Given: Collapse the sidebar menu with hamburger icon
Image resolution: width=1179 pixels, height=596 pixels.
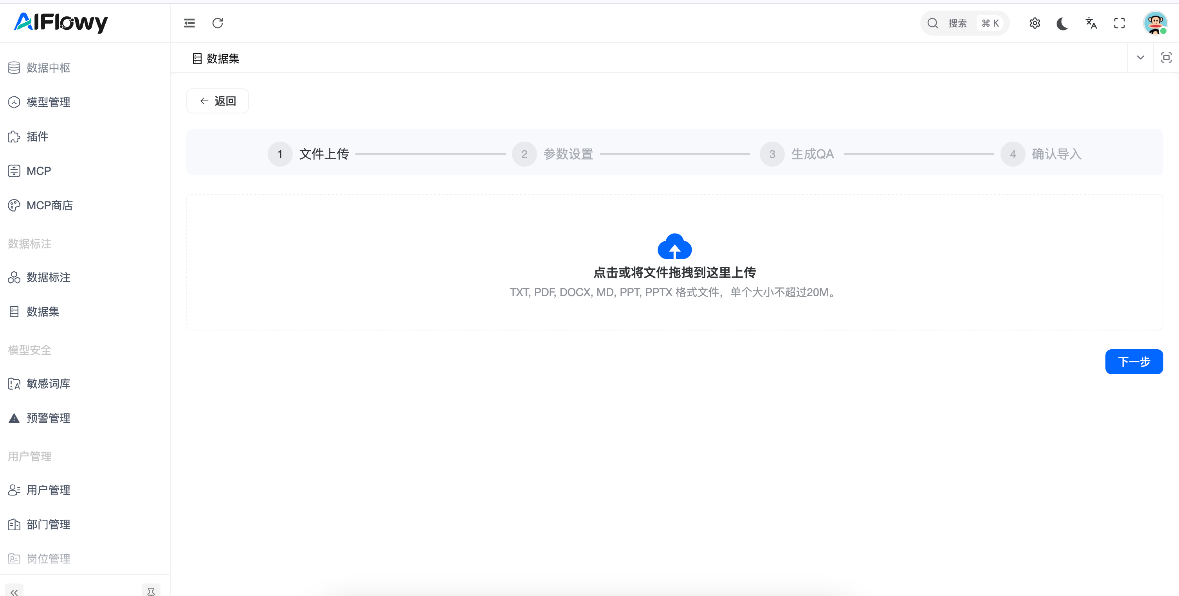Looking at the screenshot, I should point(189,23).
